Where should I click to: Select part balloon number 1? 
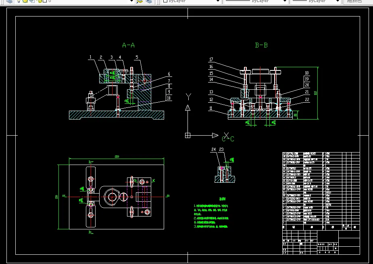pyautogui.click(x=90, y=57)
